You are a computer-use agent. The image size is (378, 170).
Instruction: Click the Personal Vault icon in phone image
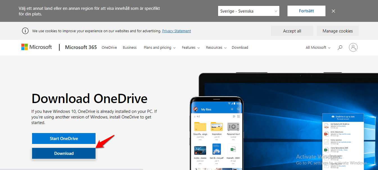pyautogui.click(x=233, y=127)
